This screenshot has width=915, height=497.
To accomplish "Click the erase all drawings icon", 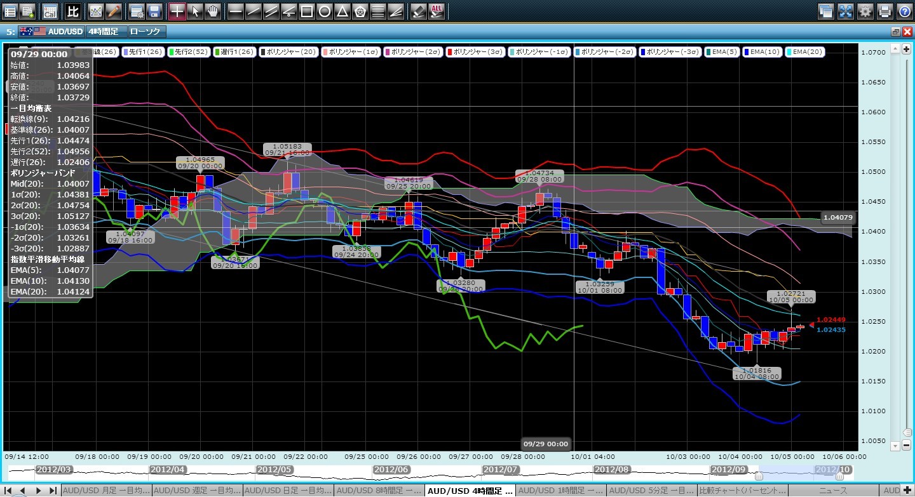I will point(437,11).
